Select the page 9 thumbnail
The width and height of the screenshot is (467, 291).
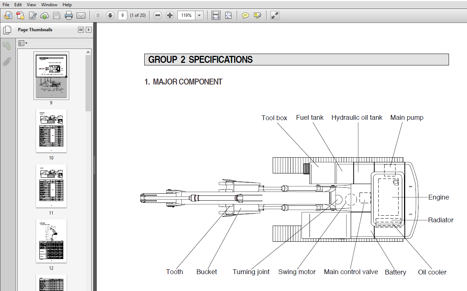51,76
